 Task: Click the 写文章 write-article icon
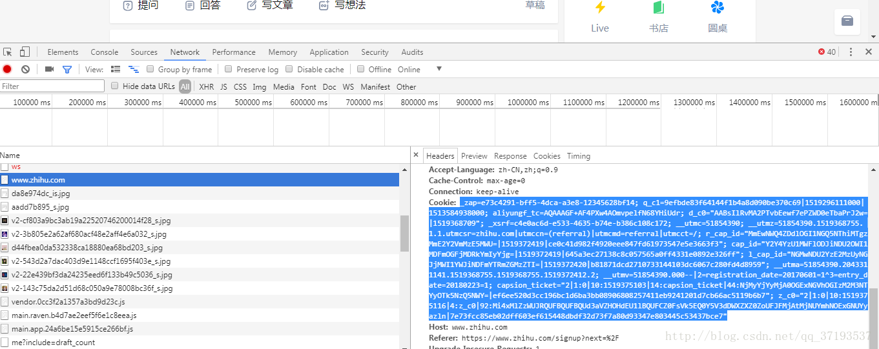pyautogui.click(x=252, y=5)
